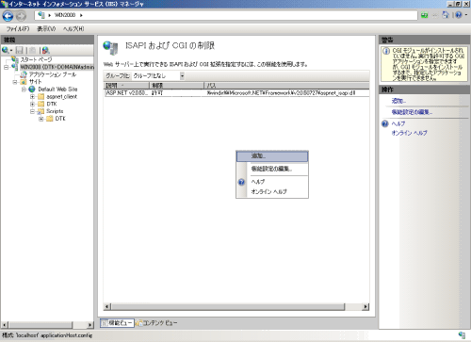Image resolution: width=471 pixels, height=342 pixels.
Task: Click the create connection globe icon
Action: pyautogui.click(x=5, y=50)
